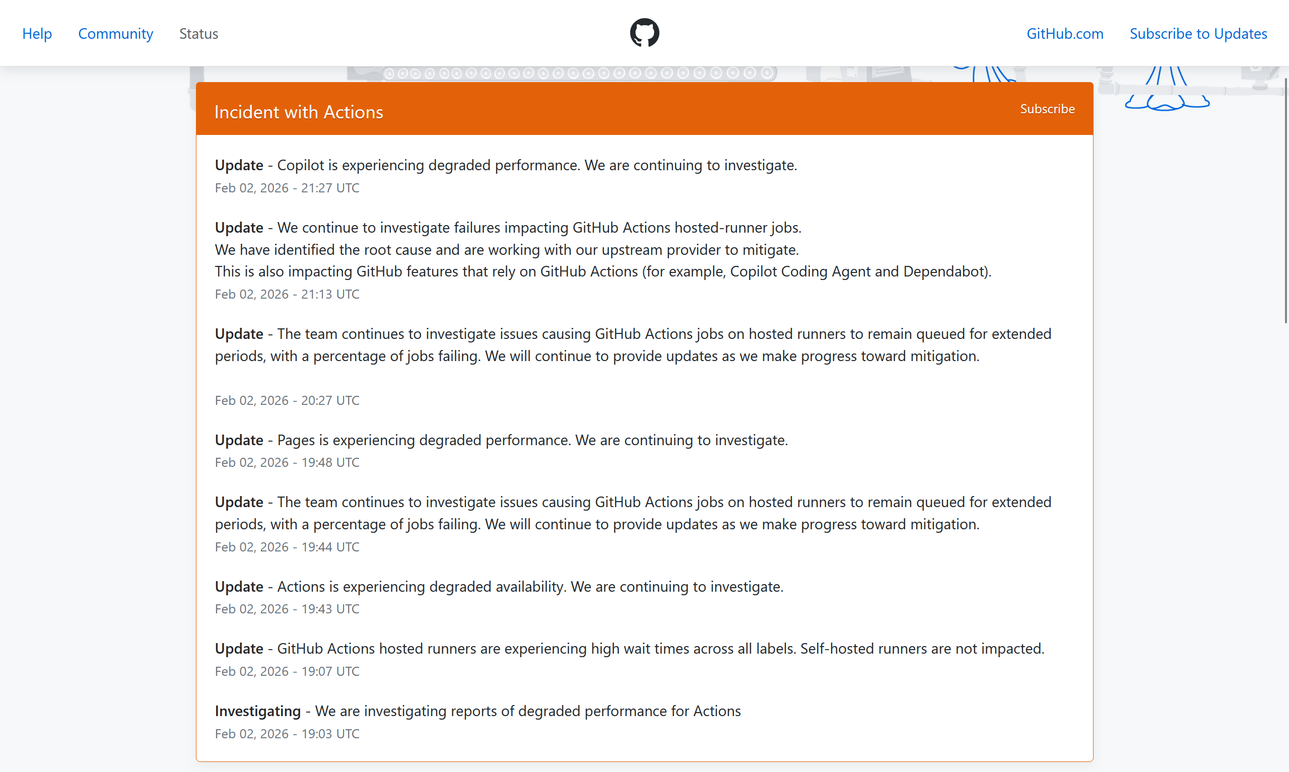This screenshot has height=772, width=1289.
Task: Click the 20:27 UTC timestamp
Action: coord(287,400)
